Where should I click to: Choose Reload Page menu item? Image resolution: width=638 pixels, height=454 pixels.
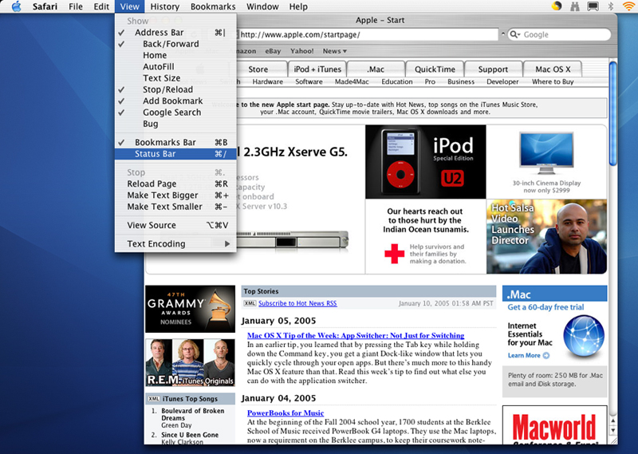(x=175, y=184)
